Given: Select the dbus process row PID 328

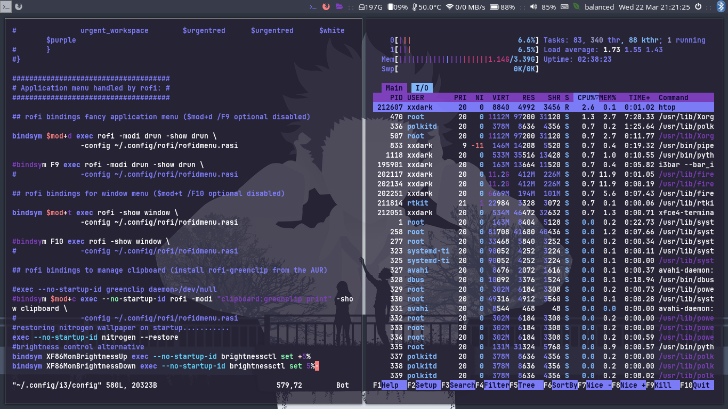Looking at the screenshot, I should coord(544,280).
